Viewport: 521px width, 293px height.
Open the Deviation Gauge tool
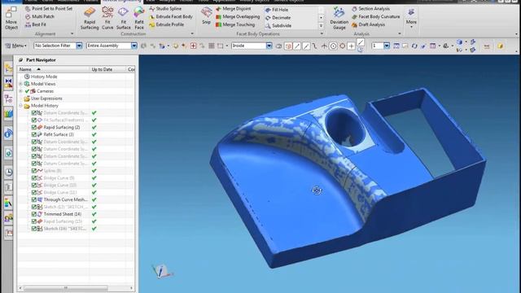pos(339,19)
